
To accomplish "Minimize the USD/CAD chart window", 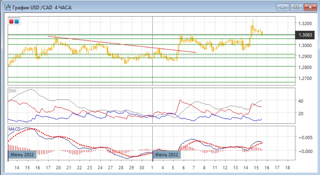I will click(x=283, y=7).
